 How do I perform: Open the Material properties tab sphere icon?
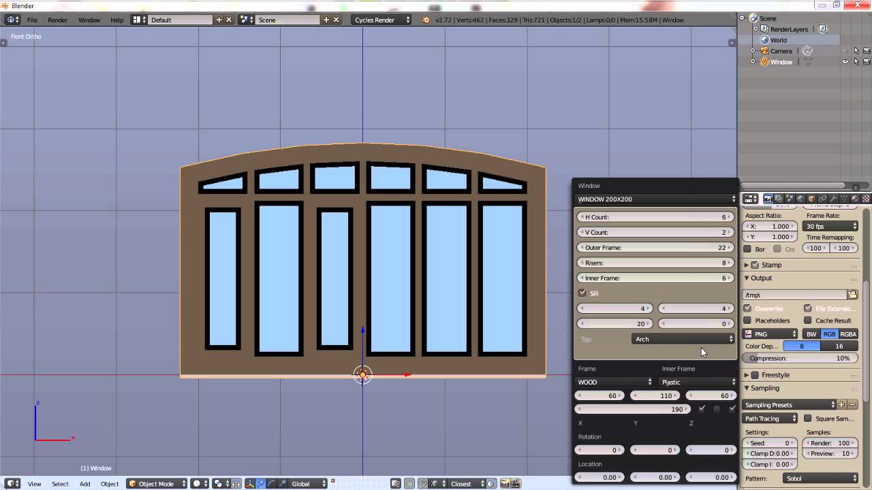855,199
